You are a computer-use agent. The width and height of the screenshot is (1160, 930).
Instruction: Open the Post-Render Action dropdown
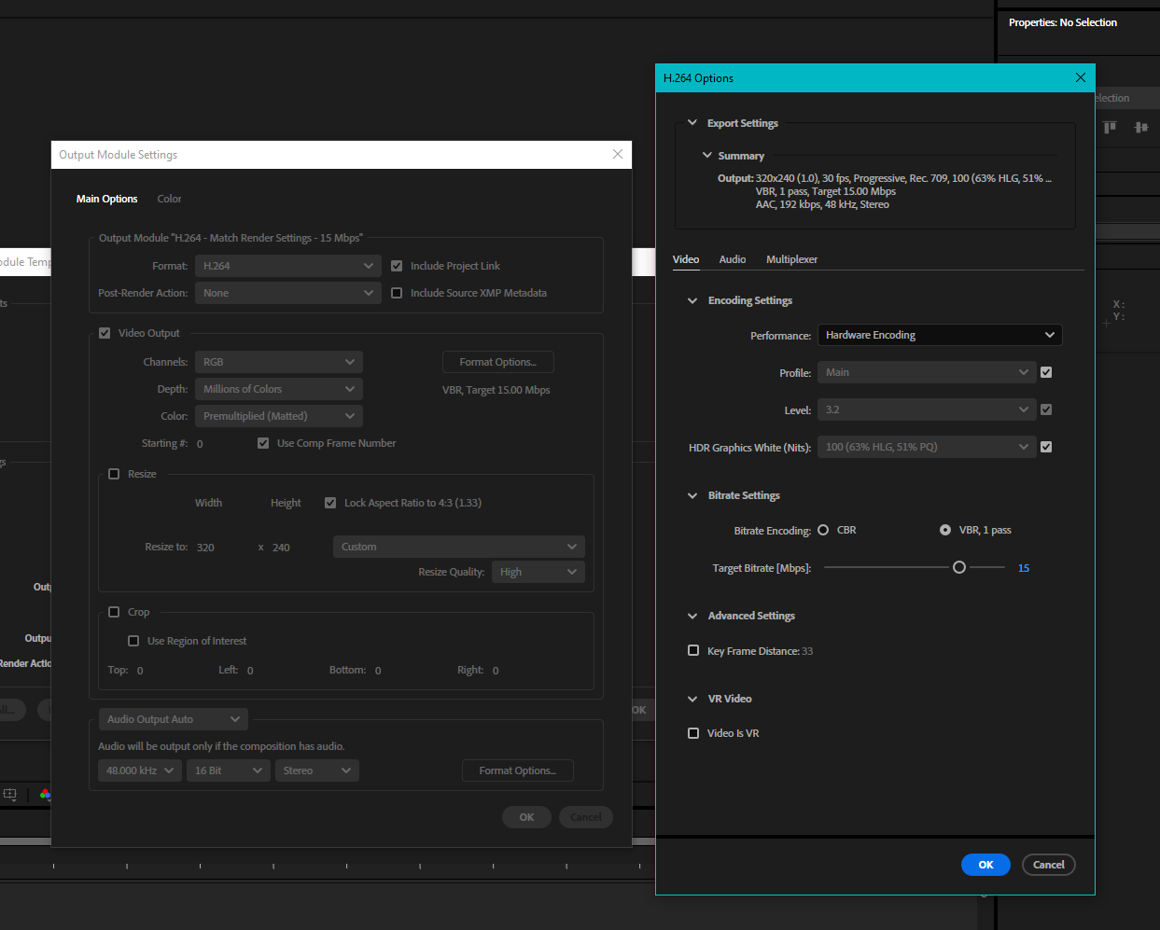pyautogui.click(x=287, y=292)
